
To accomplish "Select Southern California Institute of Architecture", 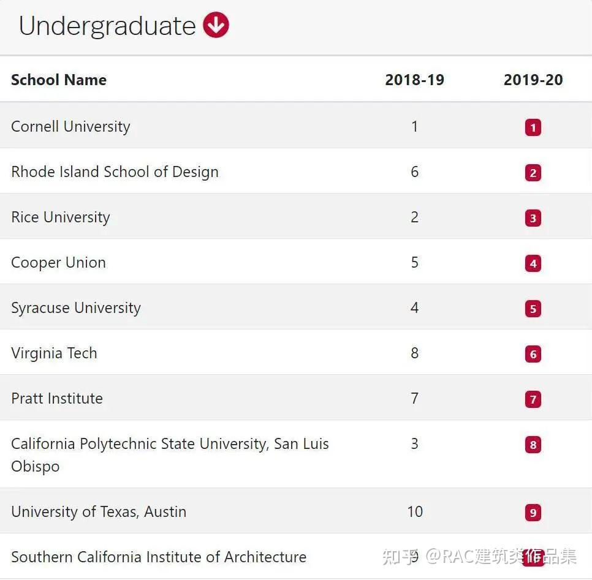I will (158, 557).
